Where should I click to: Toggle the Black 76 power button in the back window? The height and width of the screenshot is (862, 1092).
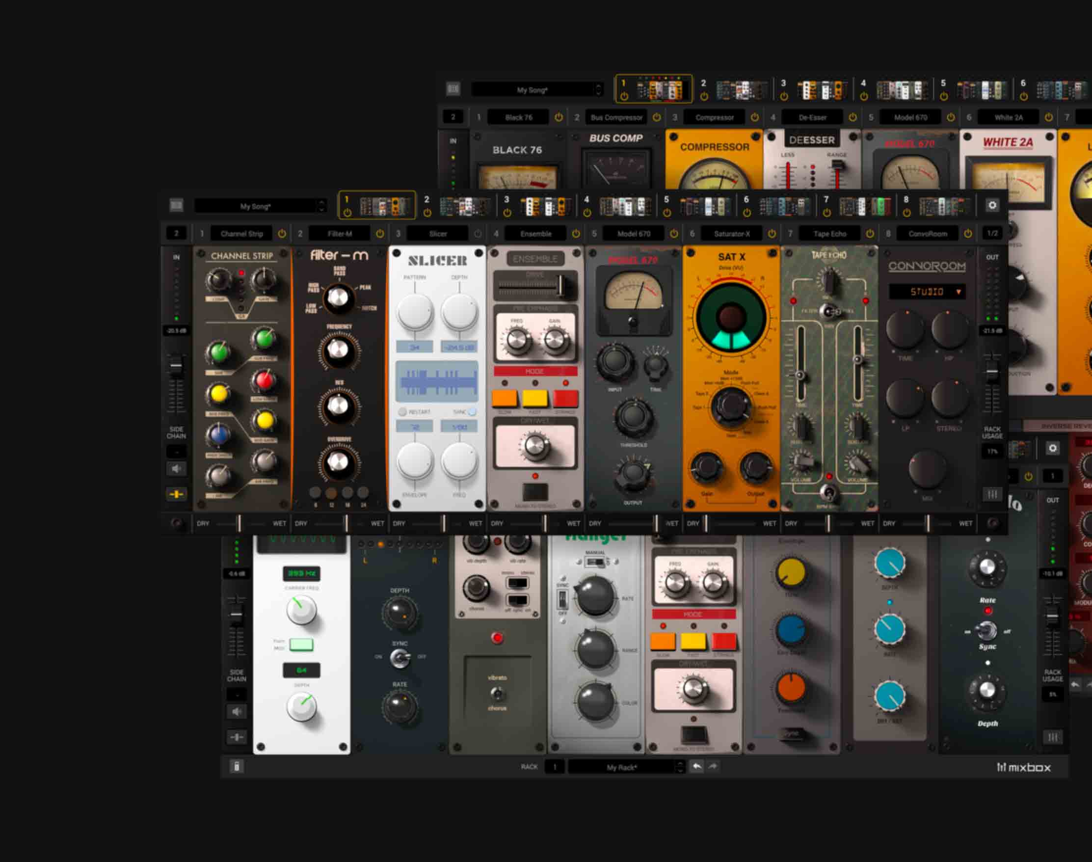coord(559,117)
